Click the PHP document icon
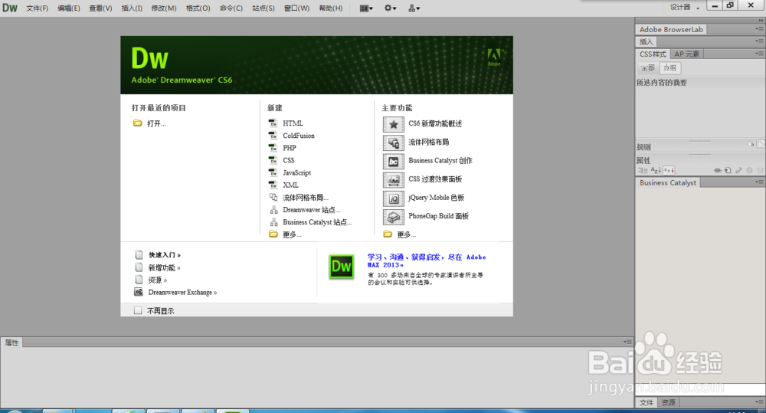 [273, 148]
